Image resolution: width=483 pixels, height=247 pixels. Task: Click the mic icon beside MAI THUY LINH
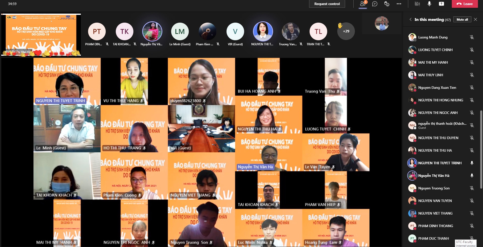[472, 75]
